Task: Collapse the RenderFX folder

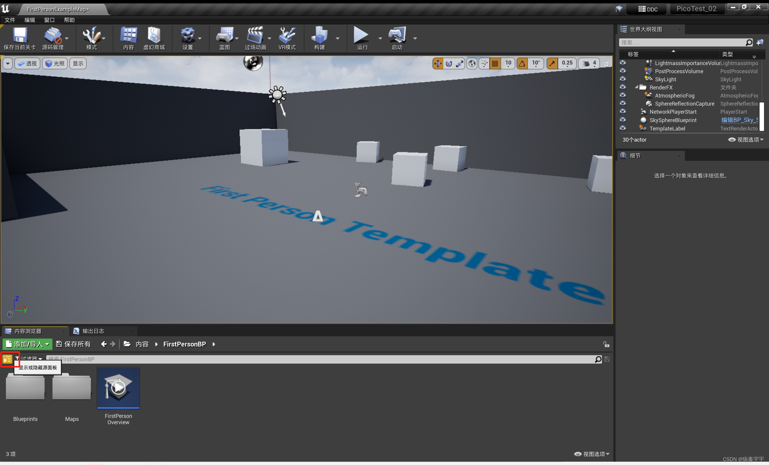Action: pos(637,87)
